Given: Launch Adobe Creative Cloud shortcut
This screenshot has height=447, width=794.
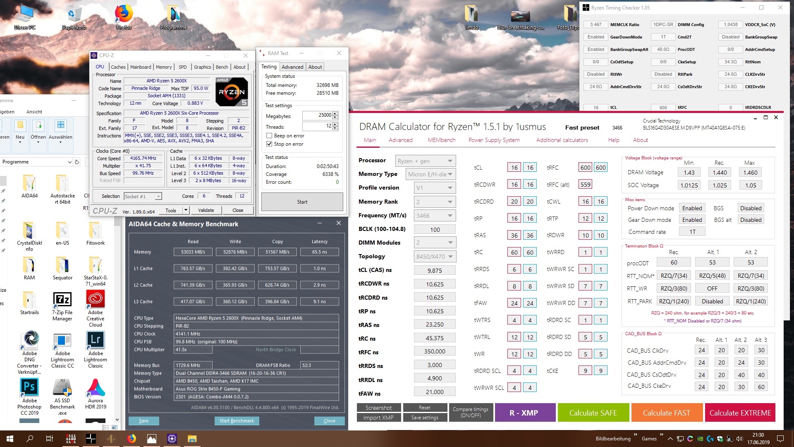Looking at the screenshot, I should (x=95, y=299).
